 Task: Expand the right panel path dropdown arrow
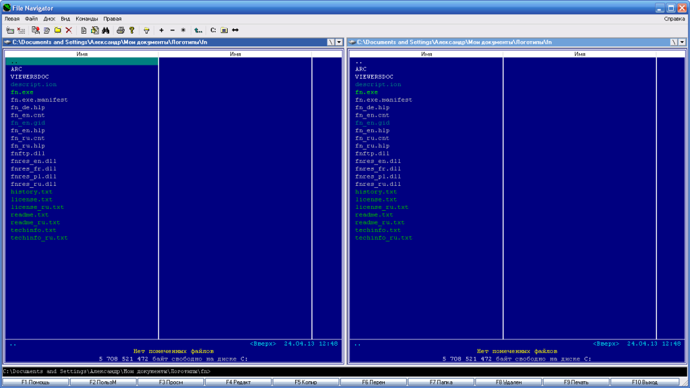pyautogui.click(x=682, y=42)
